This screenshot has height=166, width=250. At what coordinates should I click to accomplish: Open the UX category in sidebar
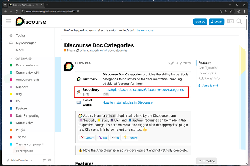coord(18,101)
